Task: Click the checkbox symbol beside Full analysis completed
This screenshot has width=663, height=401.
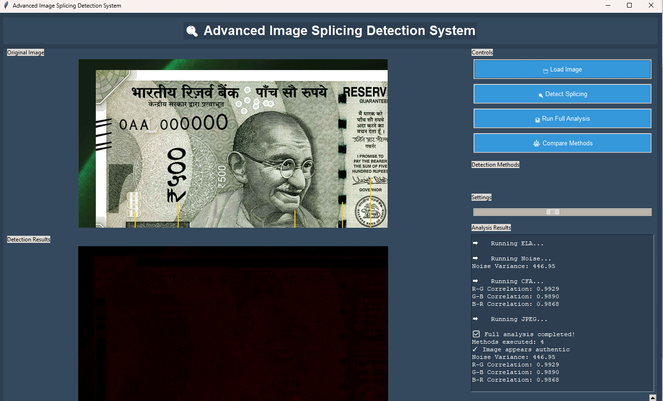Action: click(476, 334)
